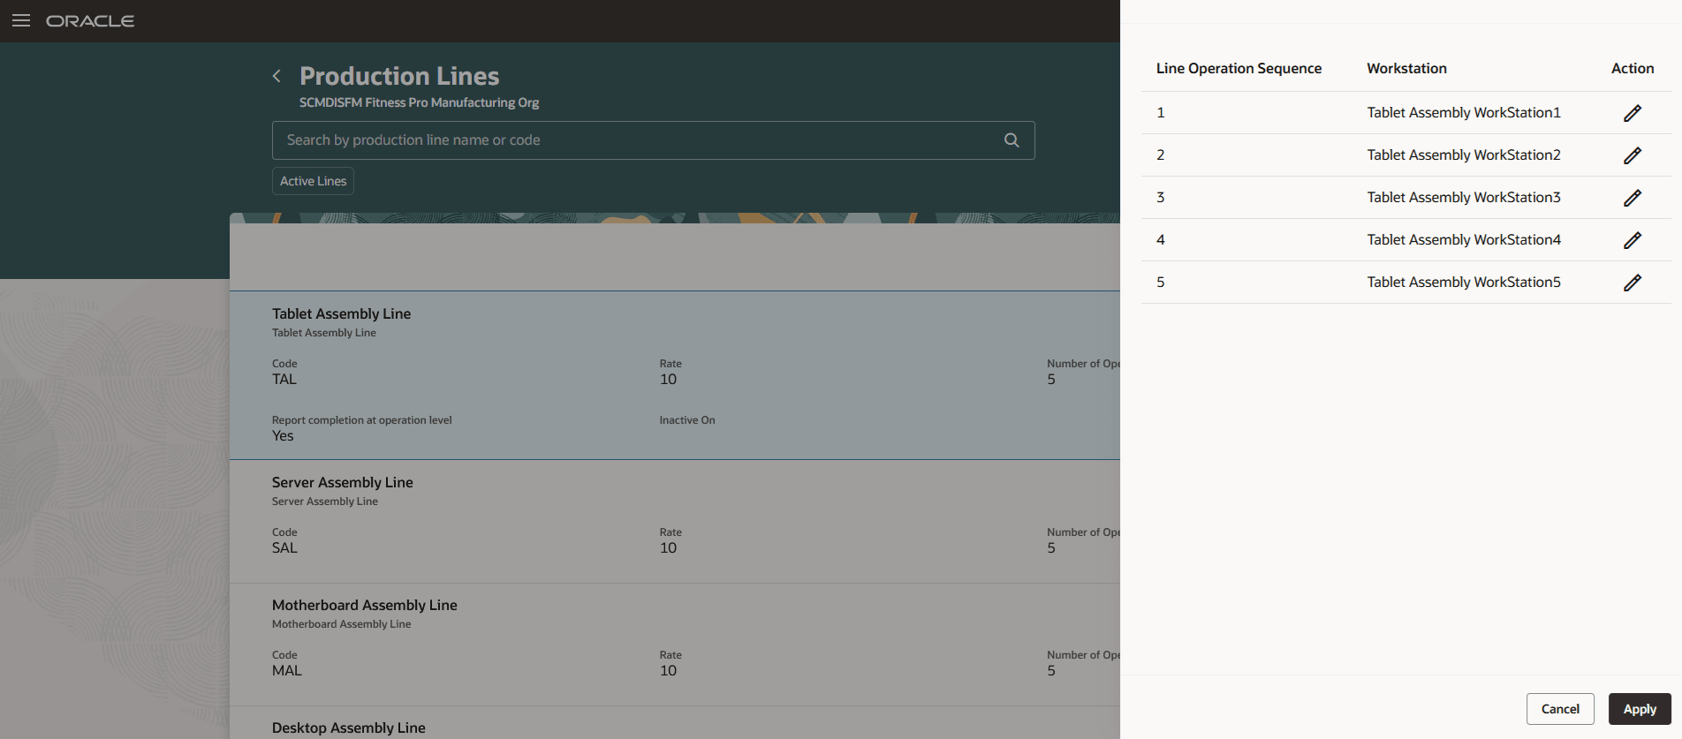This screenshot has width=1682, height=739.
Task: Click the Workstation column header
Action: coord(1406,68)
